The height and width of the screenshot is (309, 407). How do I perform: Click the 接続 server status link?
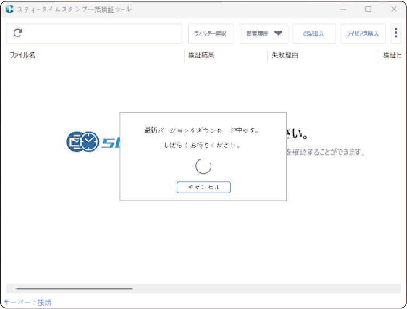point(45,303)
